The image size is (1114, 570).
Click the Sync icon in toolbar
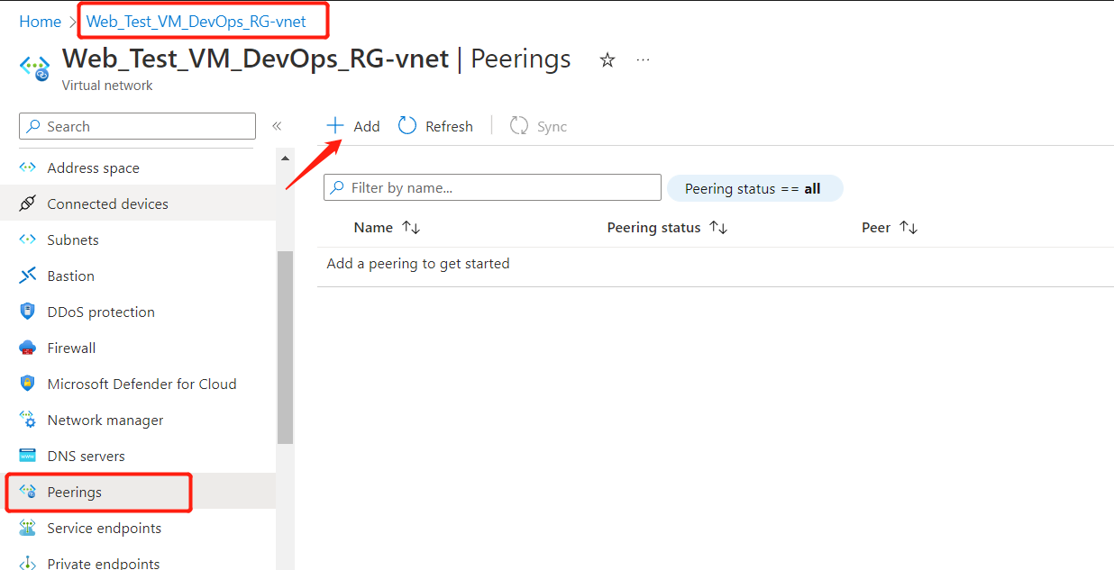coord(518,125)
